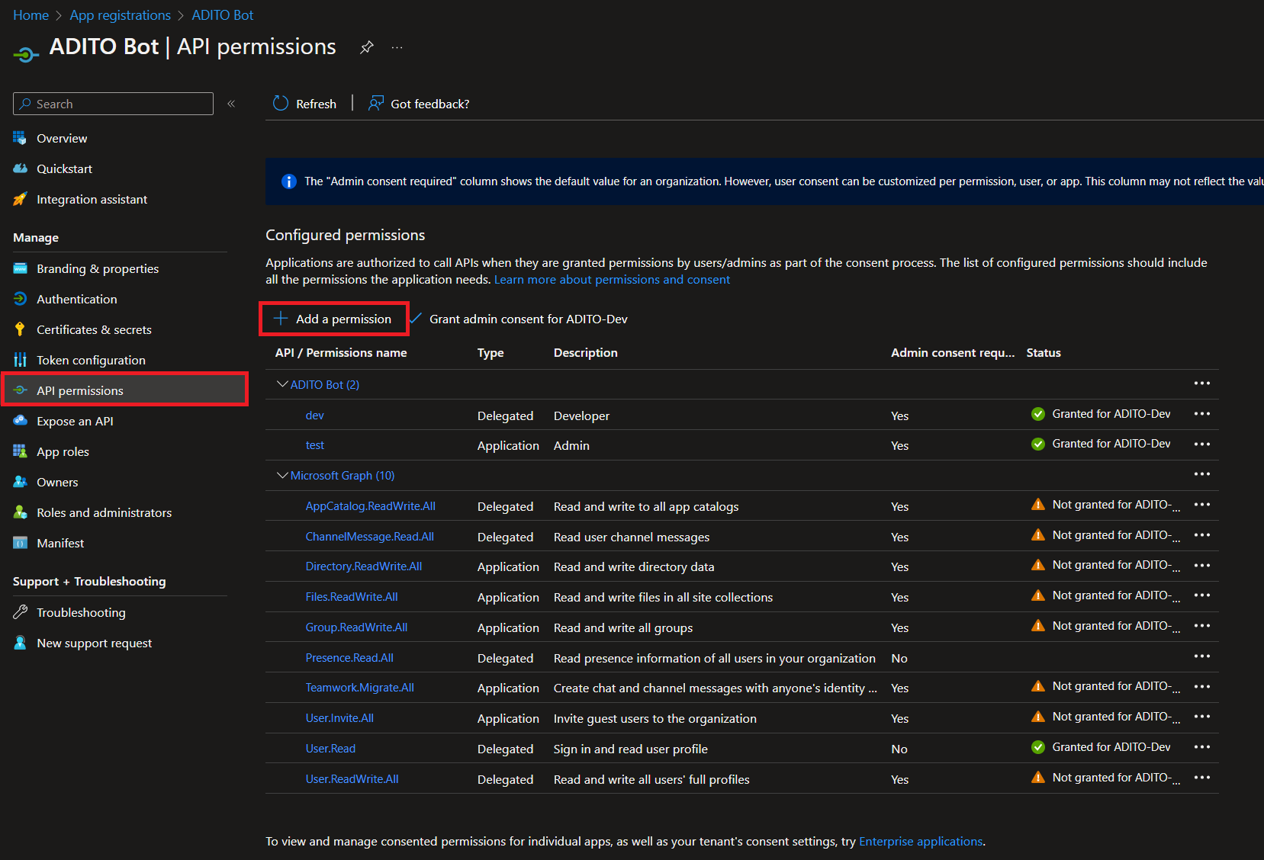Open Group.ReadWrite.All permission
The image size is (1264, 860).
(x=356, y=627)
